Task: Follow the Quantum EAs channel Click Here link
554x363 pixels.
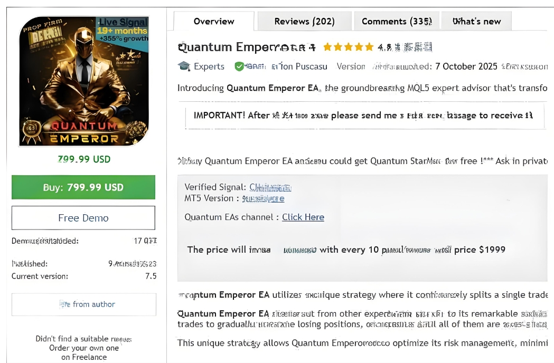Action: pyautogui.click(x=303, y=217)
